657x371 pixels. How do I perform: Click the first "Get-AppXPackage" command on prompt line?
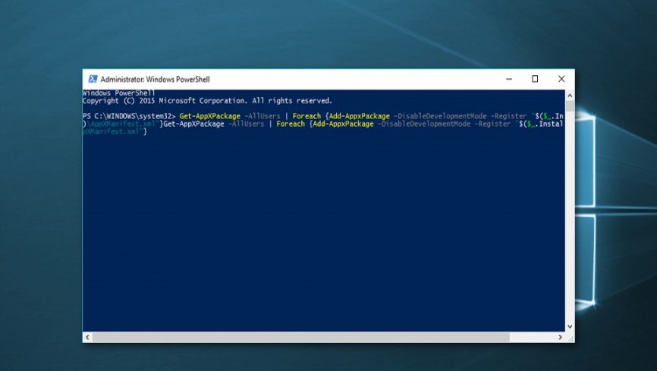pos(210,116)
